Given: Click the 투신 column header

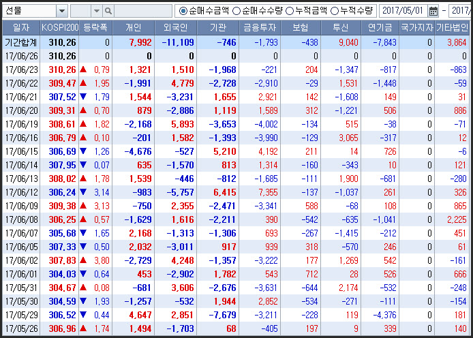Looking at the screenshot, I should [x=341, y=28].
